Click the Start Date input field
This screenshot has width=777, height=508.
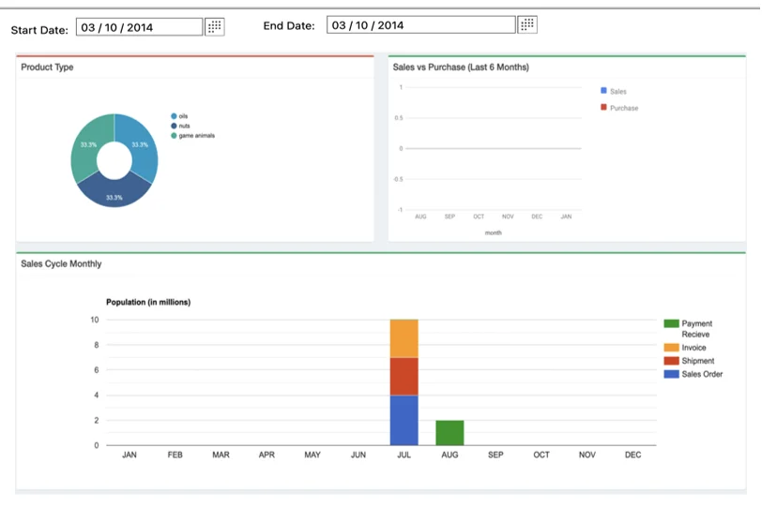139,27
